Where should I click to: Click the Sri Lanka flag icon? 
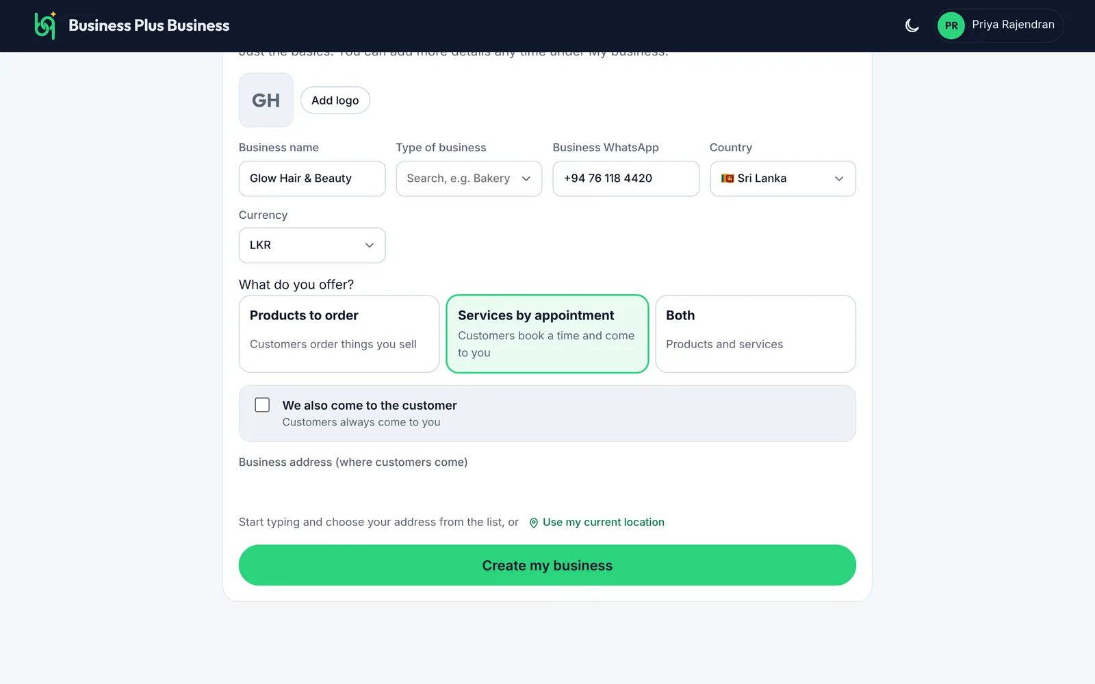click(727, 179)
